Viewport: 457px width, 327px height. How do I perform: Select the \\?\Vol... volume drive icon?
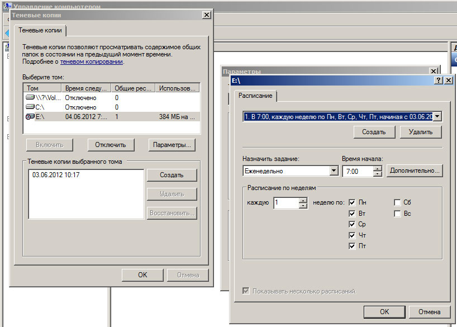tap(30, 98)
